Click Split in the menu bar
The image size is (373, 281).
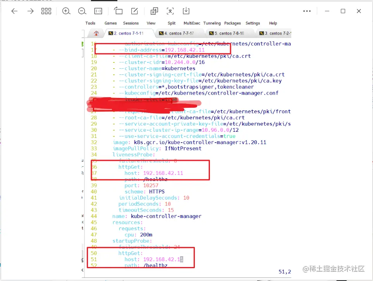click(x=172, y=23)
